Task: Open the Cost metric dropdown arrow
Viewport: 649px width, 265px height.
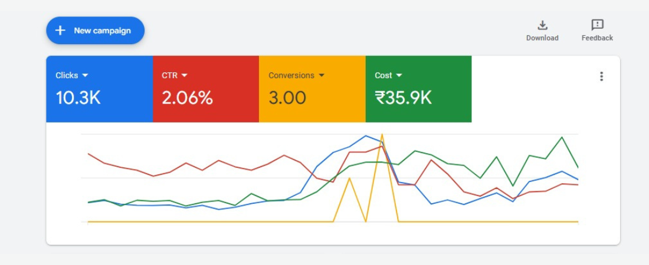Action: pyautogui.click(x=399, y=75)
